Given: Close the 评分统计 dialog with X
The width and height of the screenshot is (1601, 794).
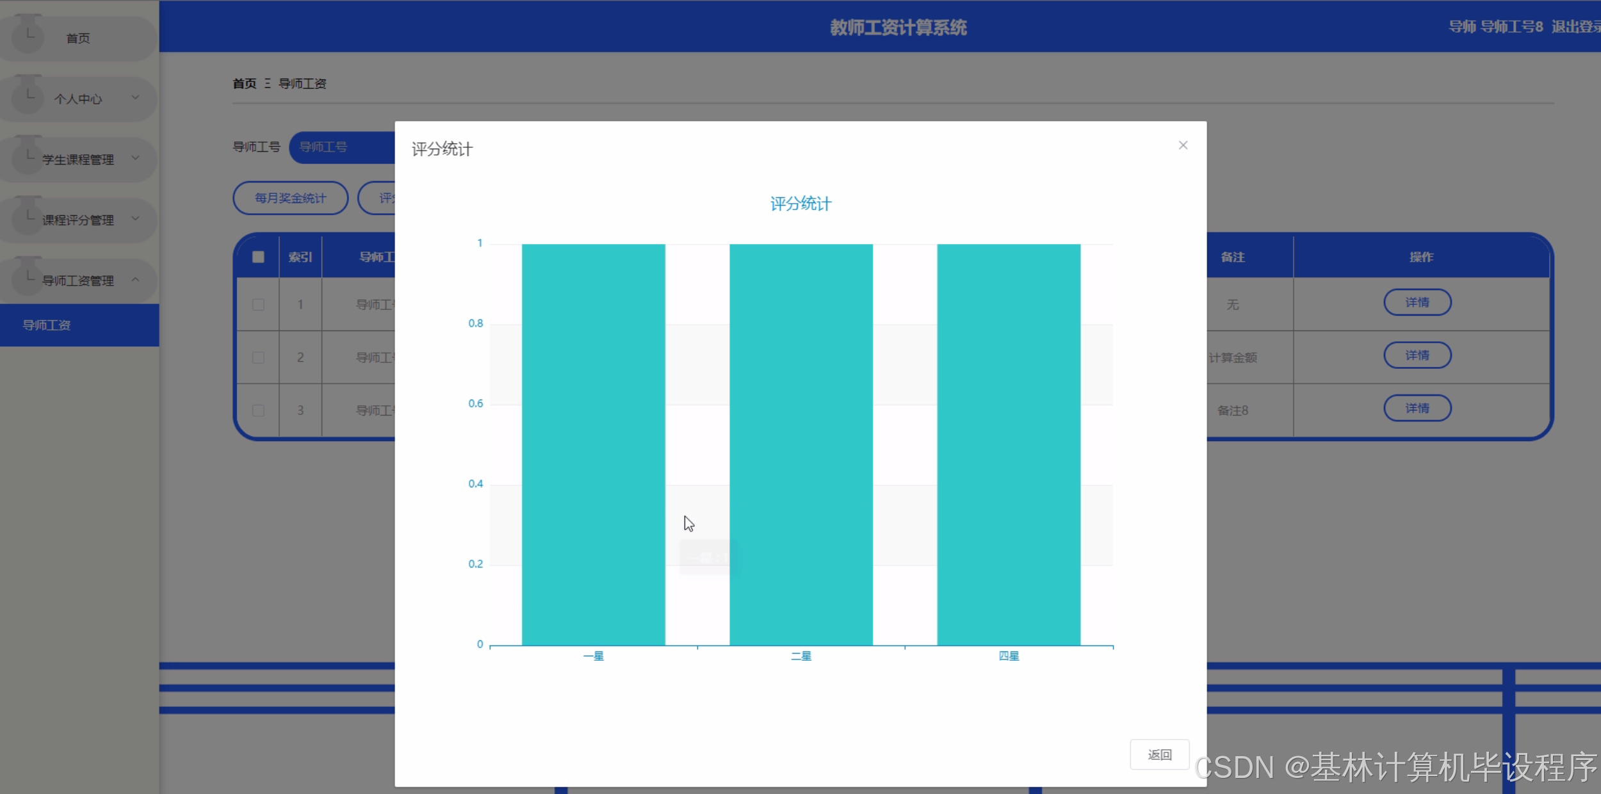Looking at the screenshot, I should [x=1183, y=145].
